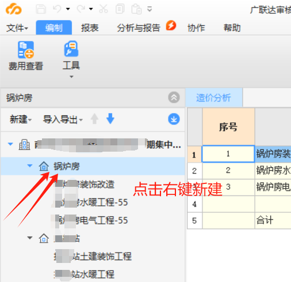Open the 文件 menu
This screenshot has height=282, width=291.
point(17,28)
